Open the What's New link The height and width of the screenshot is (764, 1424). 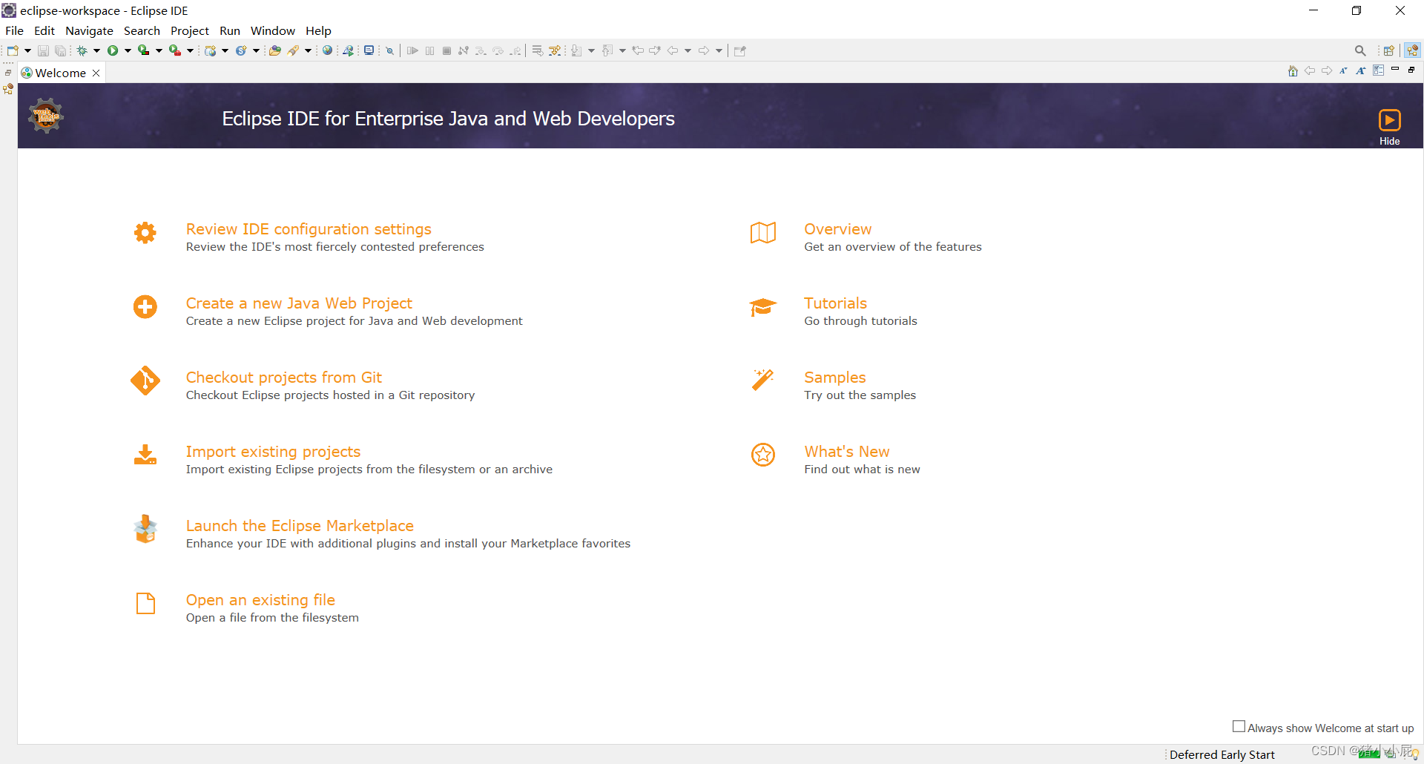tap(847, 452)
